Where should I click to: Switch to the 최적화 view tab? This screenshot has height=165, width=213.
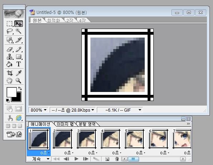pyautogui.click(x=54, y=20)
